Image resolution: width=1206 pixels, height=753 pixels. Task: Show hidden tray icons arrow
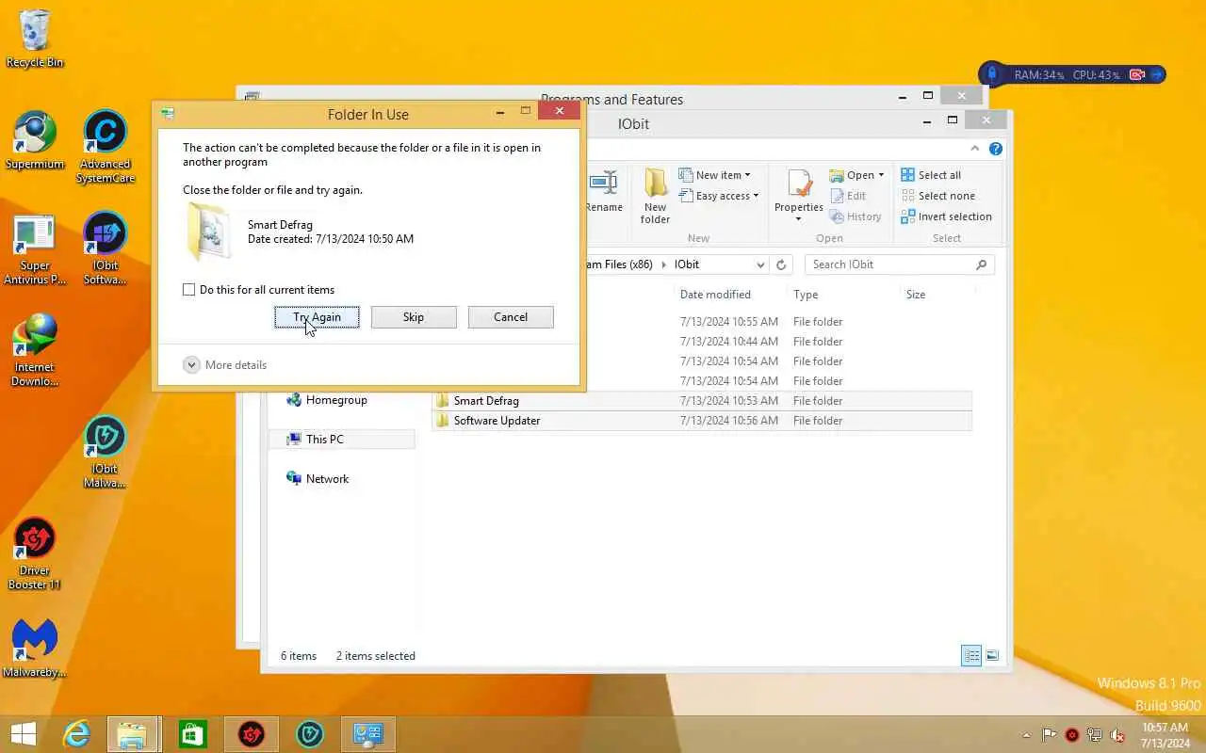(x=1026, y=735)
